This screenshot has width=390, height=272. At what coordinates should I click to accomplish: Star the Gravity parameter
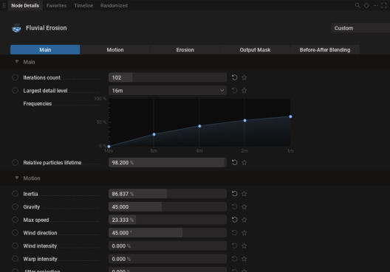coord(244,206)
